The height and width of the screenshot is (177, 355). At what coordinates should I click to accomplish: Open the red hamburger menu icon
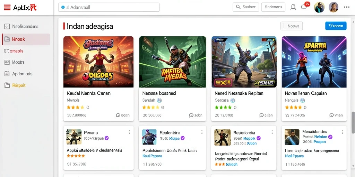pyautogui.click(x=7, y=8)
